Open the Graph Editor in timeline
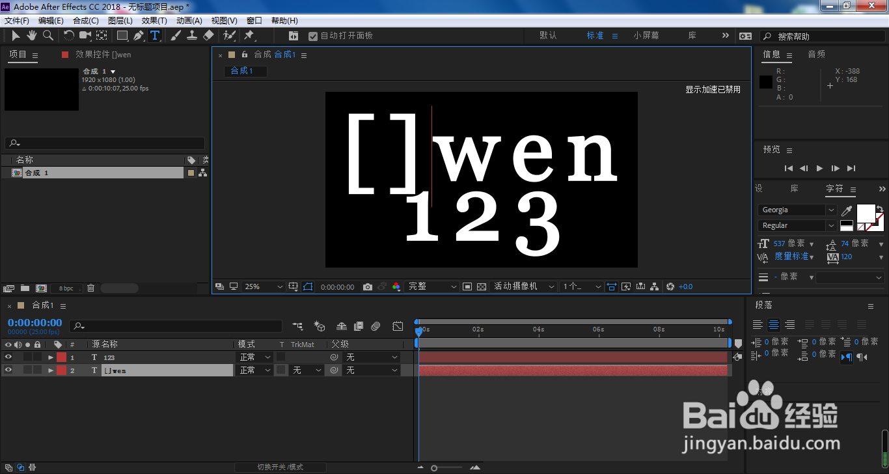The height and width of the screenshot is (474, 889). (x=398, y=326)
